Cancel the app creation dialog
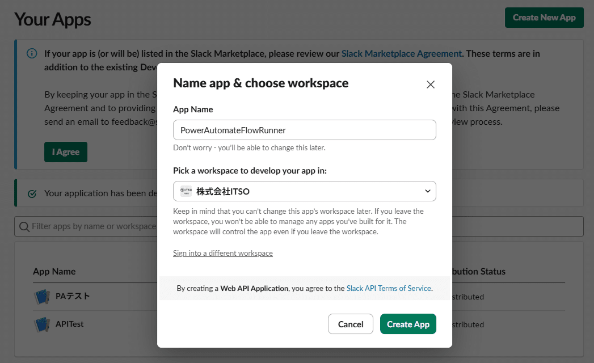The height and width of the screenshot is (363, 594). coord(351,324)
